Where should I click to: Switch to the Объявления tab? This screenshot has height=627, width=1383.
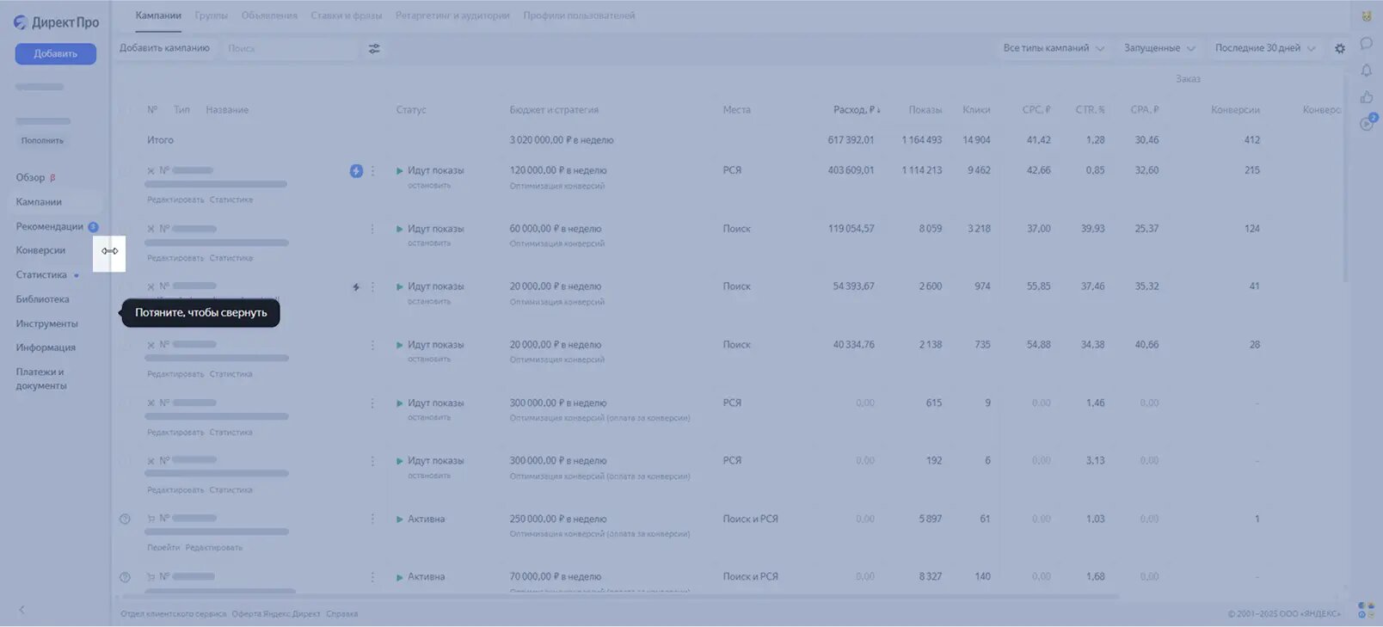click(x=269, y=15)
